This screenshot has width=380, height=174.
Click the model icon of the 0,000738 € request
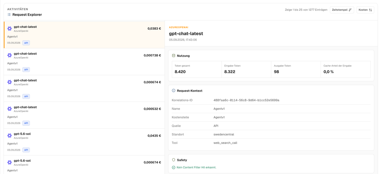pyautogui.click(x=10, y=55)
